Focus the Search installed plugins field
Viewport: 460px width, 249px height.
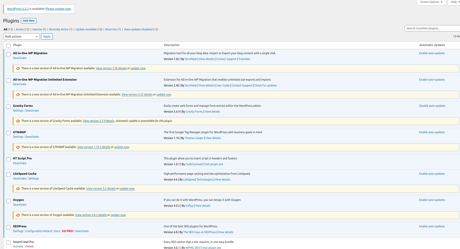pyautogui.click(x=432, y=28)
